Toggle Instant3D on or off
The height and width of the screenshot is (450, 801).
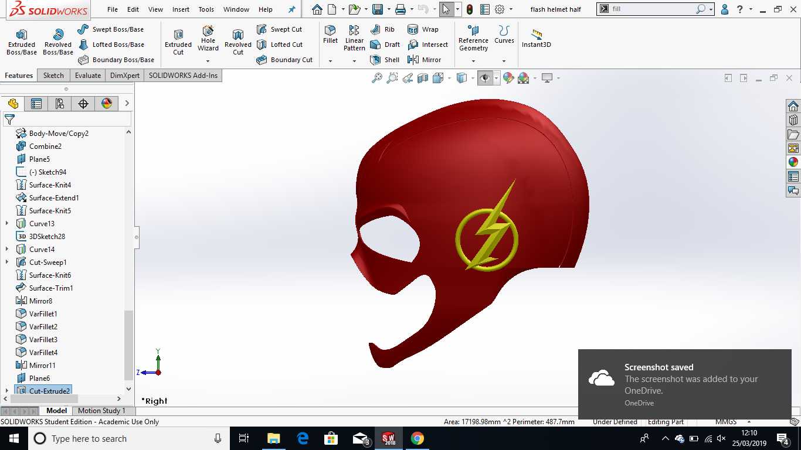[x=537, y=39]
